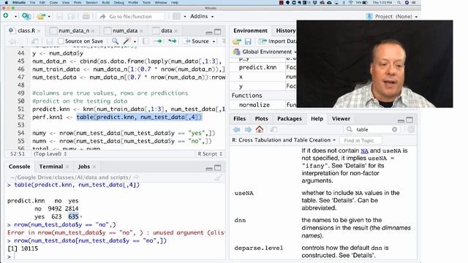The width and height of the screenshot is (468, 263).
Task: Click the Compile Report notebook icon
Action: tap(146, 41)
